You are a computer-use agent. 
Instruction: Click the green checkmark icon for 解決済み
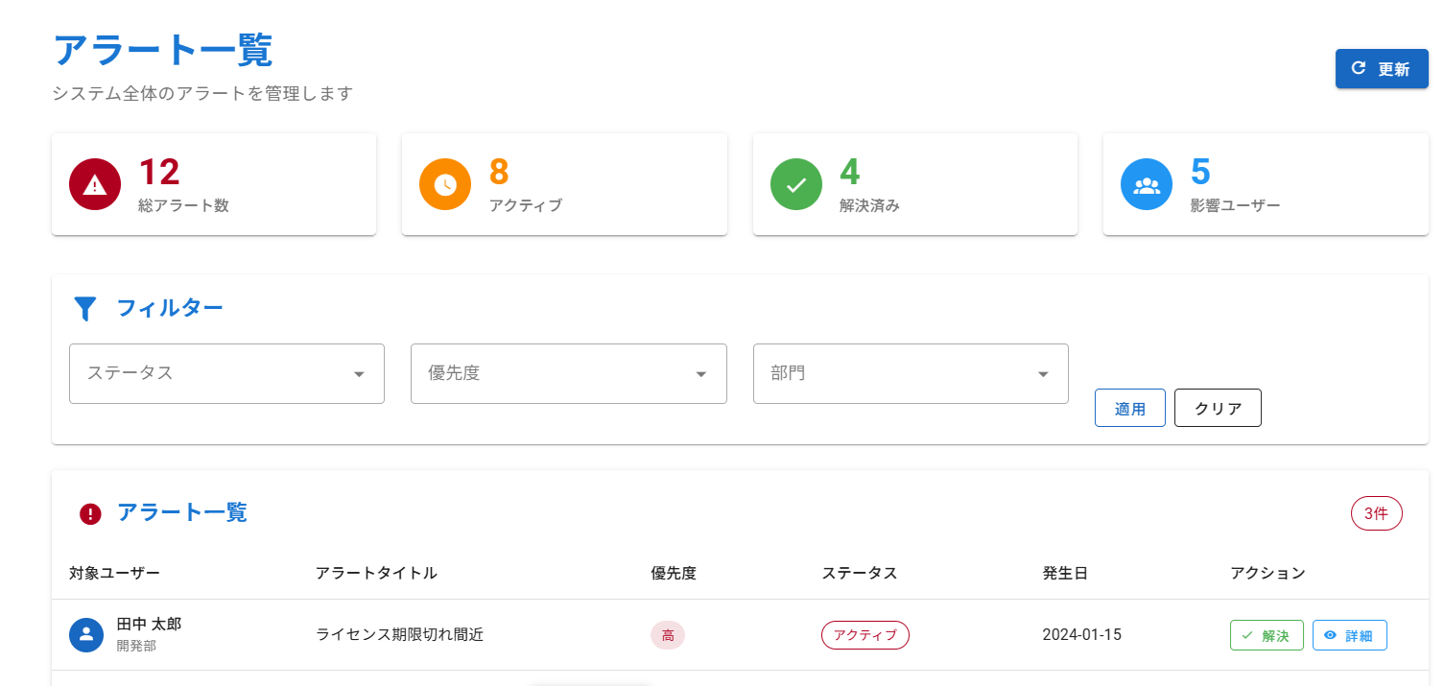pos(796,184)
